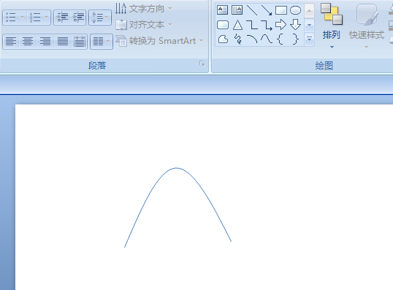Open the line spacing options
The width and height of the screenshot is (393, 290).
click(100, 18)
